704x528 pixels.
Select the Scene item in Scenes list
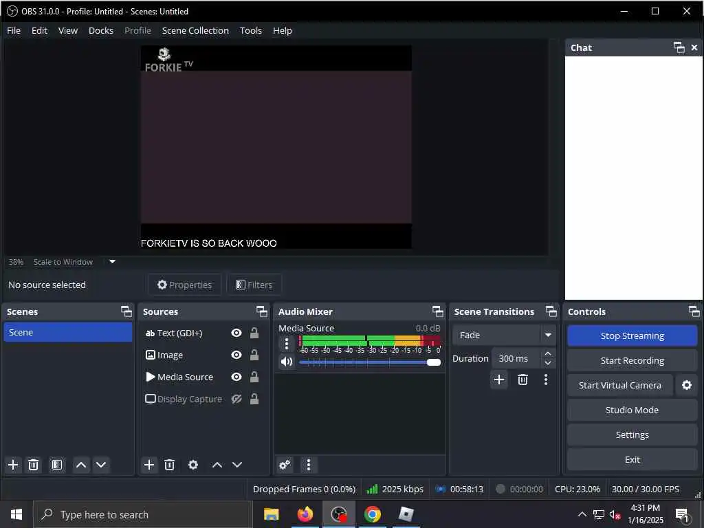pos(68,332)
